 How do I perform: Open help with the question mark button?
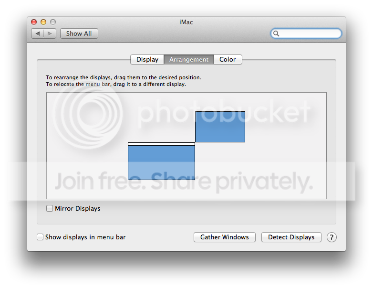(x=332, y=237)
